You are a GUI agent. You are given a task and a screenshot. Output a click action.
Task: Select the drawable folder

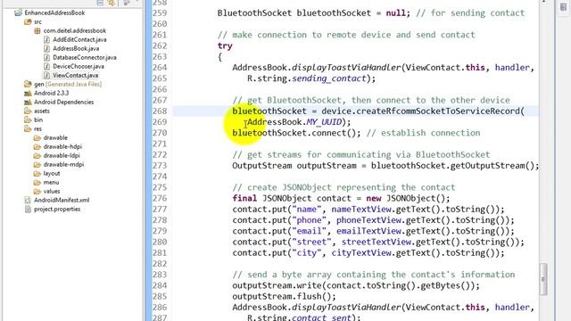55,137
